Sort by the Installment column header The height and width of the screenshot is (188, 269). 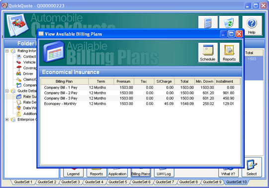click(228, 81)
